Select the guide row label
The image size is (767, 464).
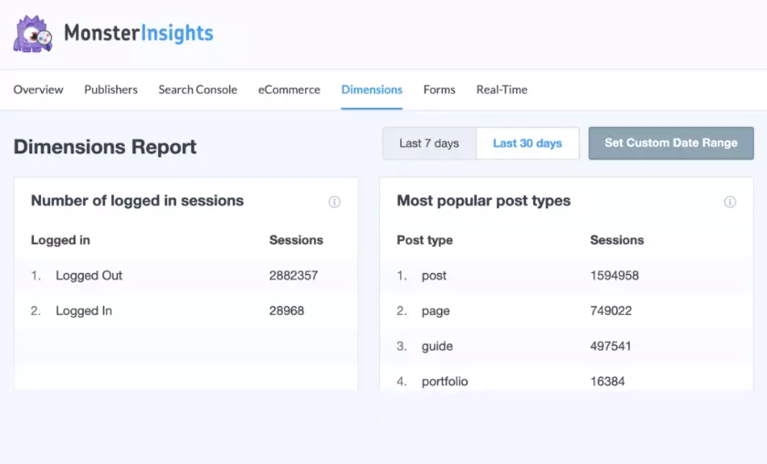(x=437, y=346)
